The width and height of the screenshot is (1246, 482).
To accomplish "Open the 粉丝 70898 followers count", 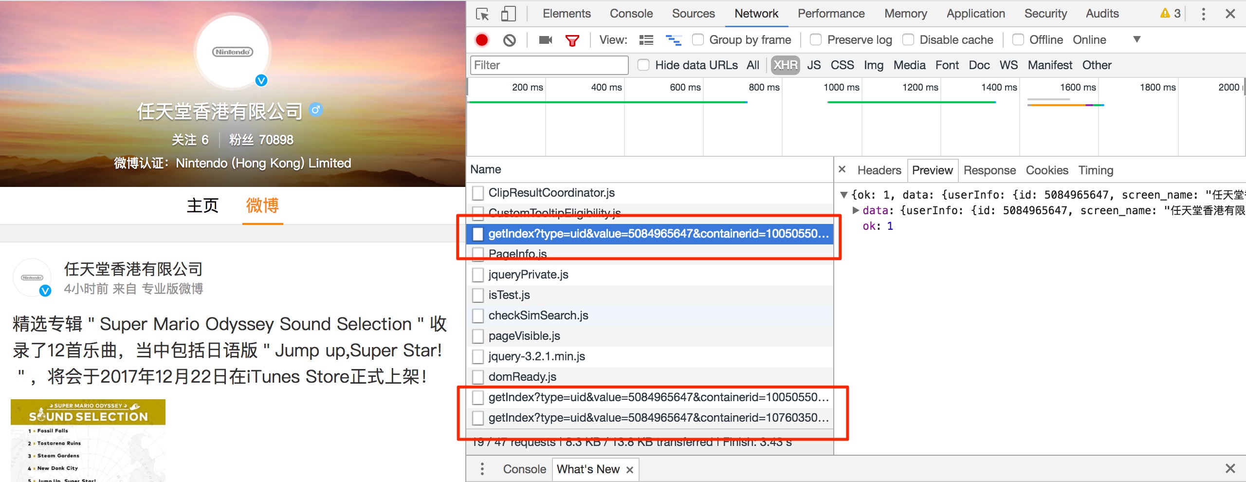I will coord(261,140).
